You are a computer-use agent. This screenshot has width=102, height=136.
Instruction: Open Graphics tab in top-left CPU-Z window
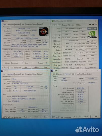pos(29,24)
